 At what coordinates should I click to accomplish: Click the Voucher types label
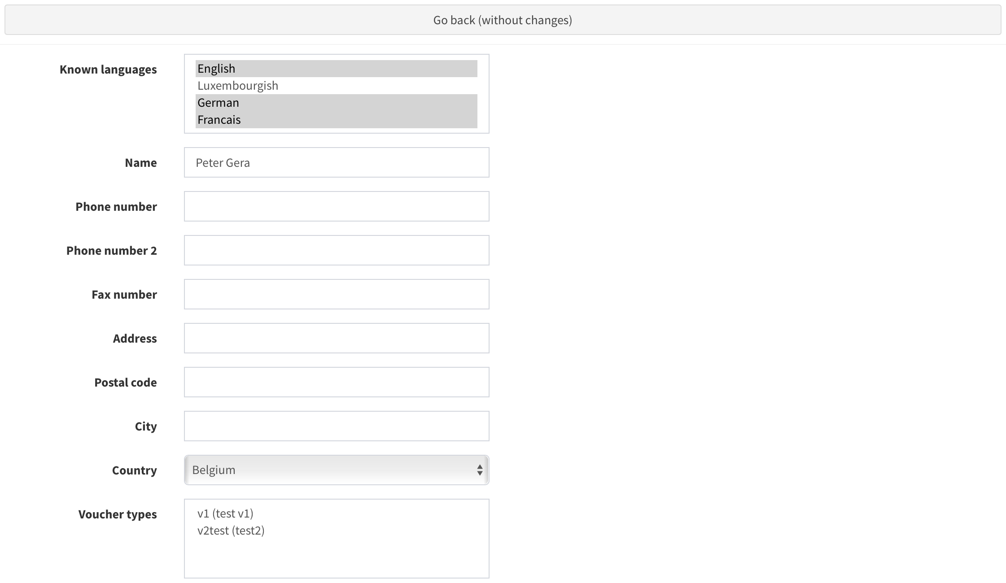pos(118,514)
